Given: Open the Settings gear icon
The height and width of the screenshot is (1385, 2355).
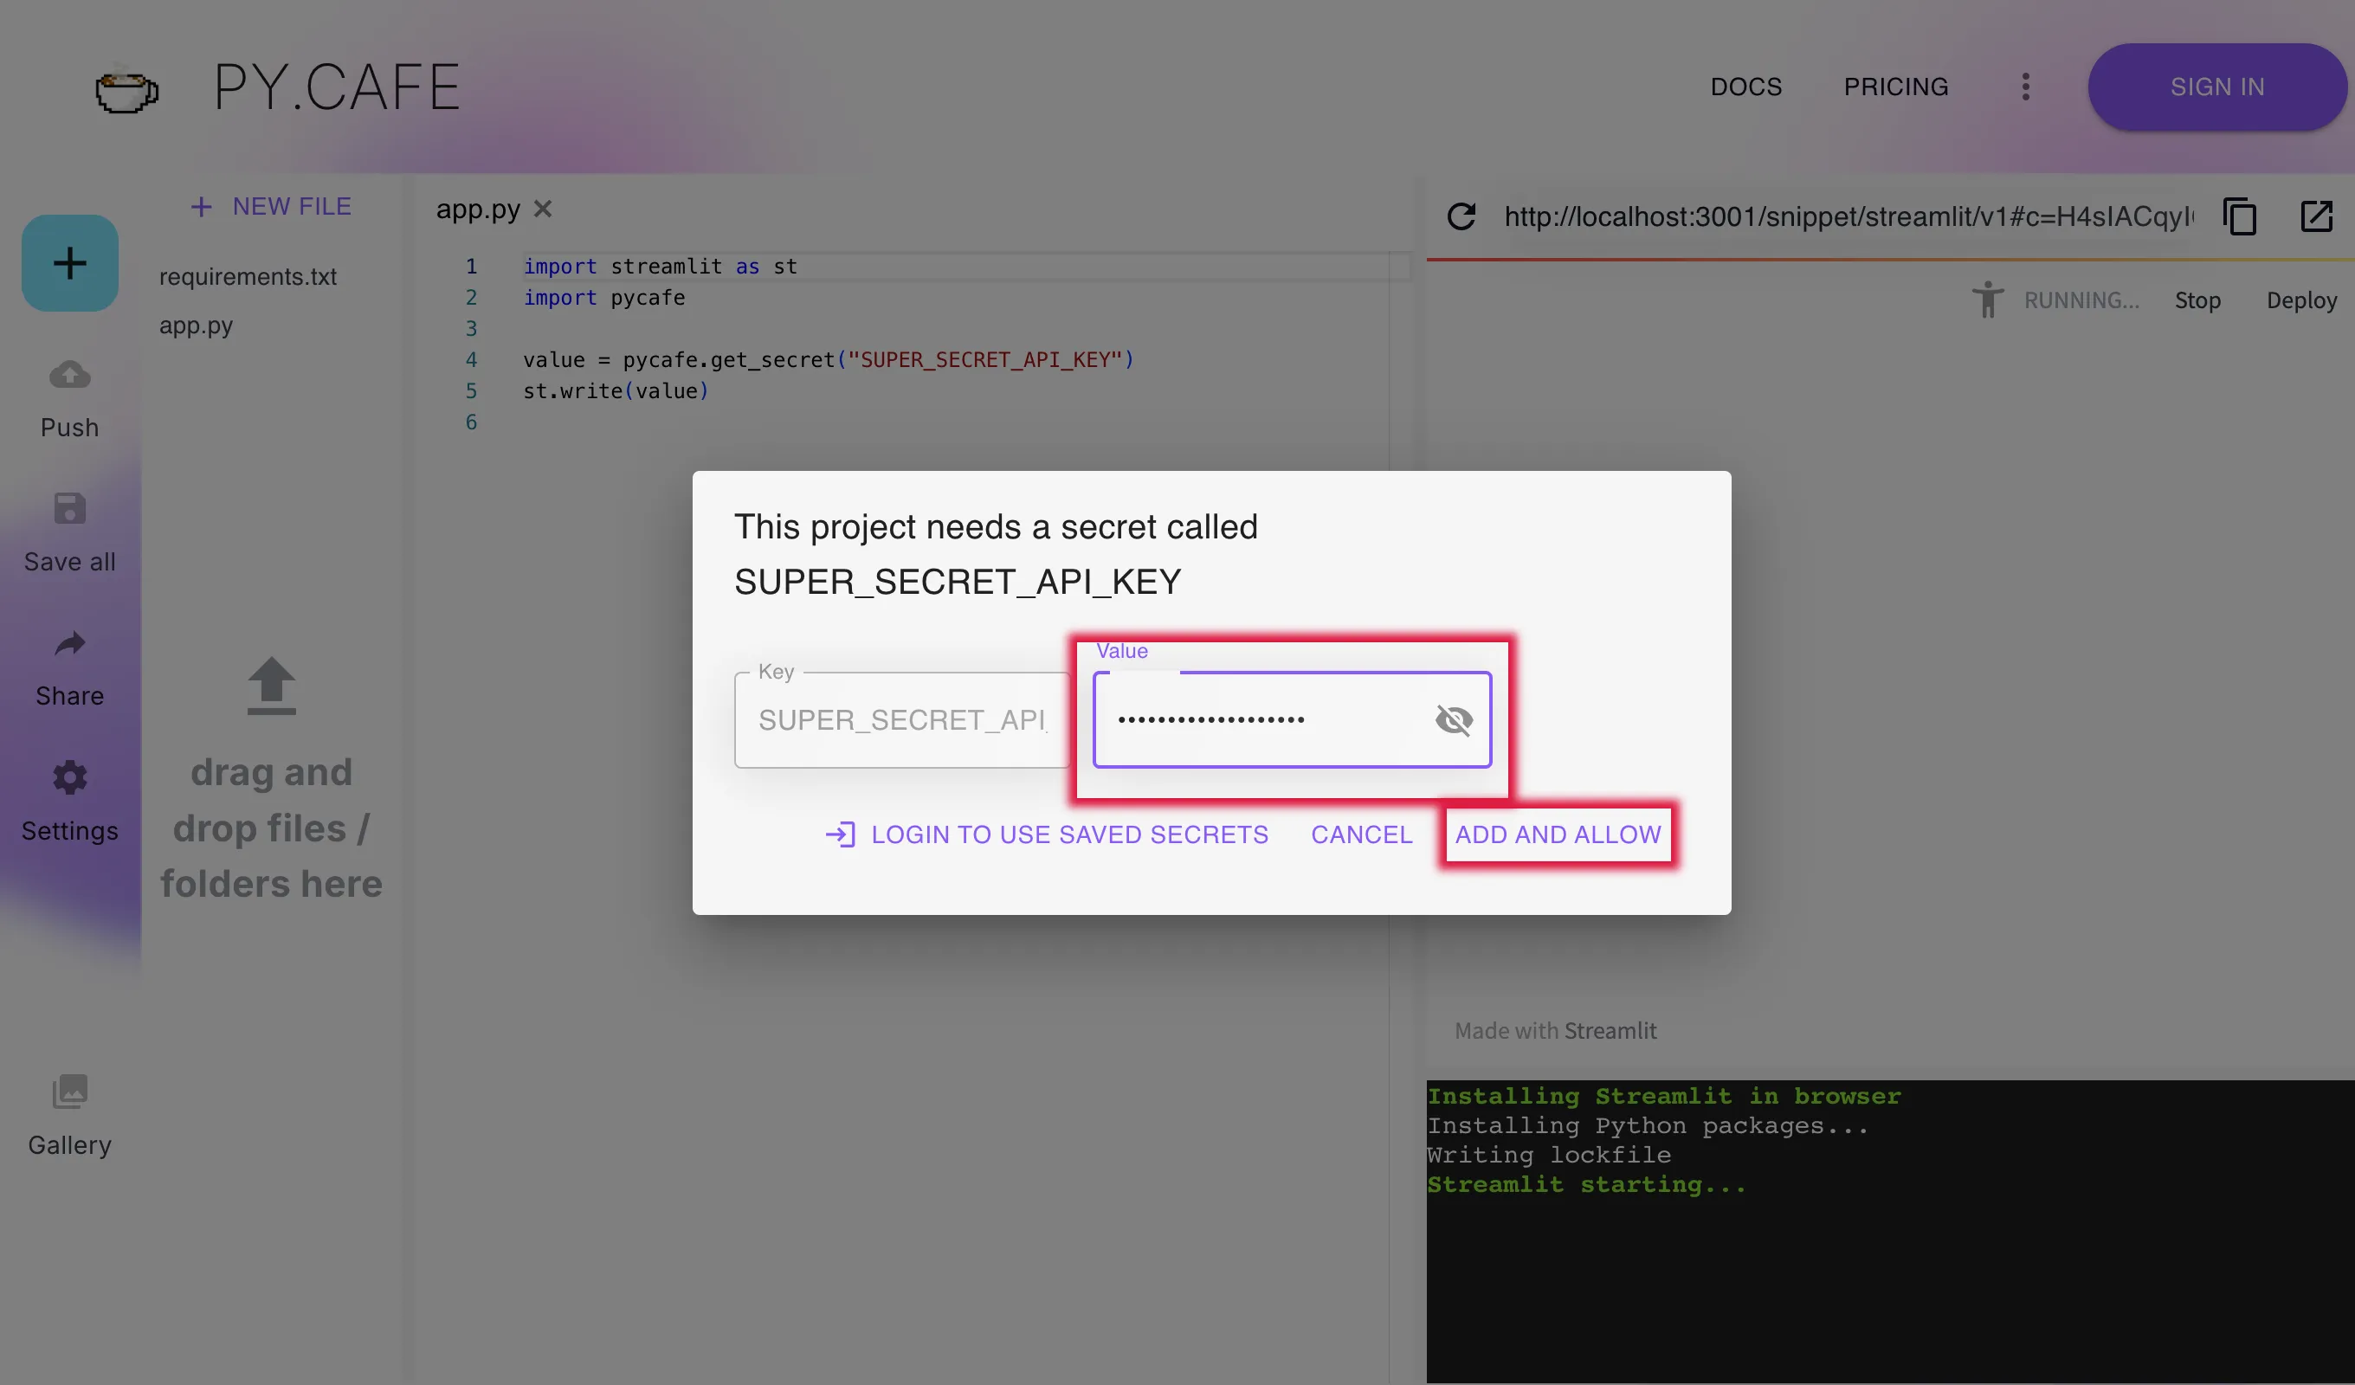Looking at the screenshot, I should pyautogui.click(x=70, y=777).
